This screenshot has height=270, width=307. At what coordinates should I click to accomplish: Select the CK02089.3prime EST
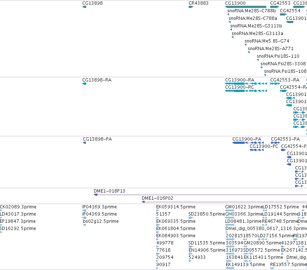[x=18, y=207]
